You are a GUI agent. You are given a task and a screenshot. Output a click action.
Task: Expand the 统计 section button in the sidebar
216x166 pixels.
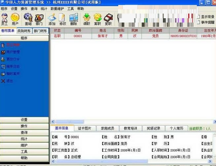coord(24,139)
